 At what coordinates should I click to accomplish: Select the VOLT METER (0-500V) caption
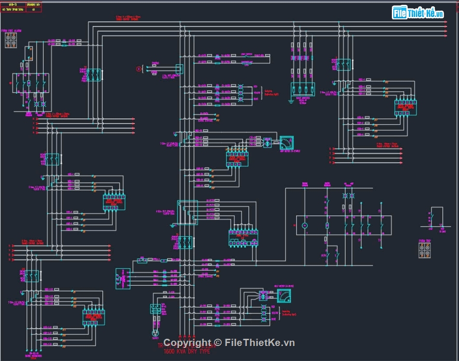coord(284,287)
